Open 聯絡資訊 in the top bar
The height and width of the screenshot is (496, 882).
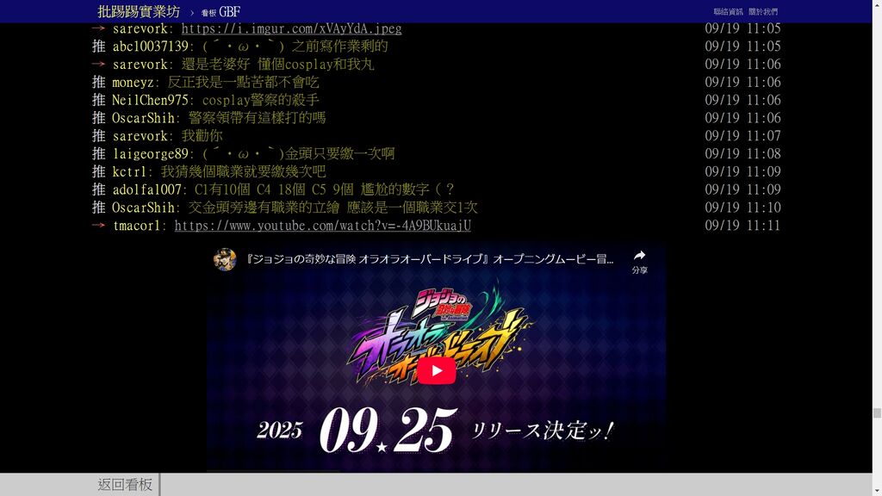(x=728, y=12)
